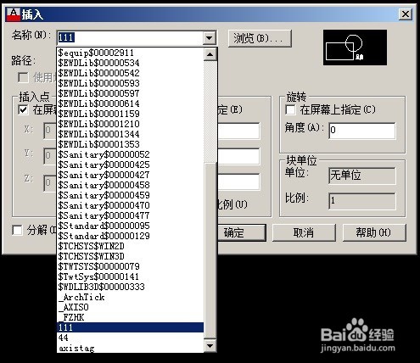Click the list scrollbar thumb
Screen dimensions: 420x363
[x=210, y=251]
